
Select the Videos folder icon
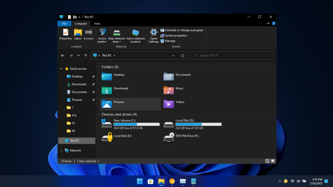coord(169,104)
